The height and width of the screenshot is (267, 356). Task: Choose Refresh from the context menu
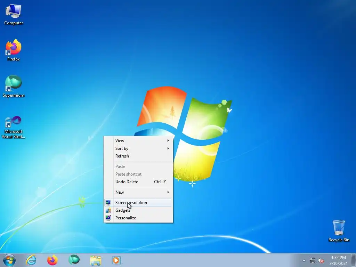[138, 156]
